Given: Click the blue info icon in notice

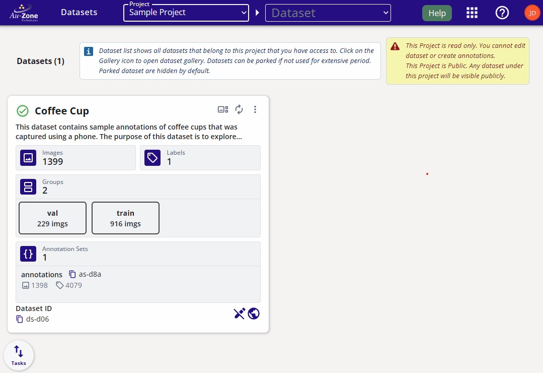Looking at the screenshot, I should pos(89,51).
